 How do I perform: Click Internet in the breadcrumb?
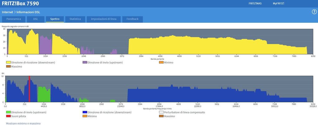pyautogui.click(x=7, y=12)
